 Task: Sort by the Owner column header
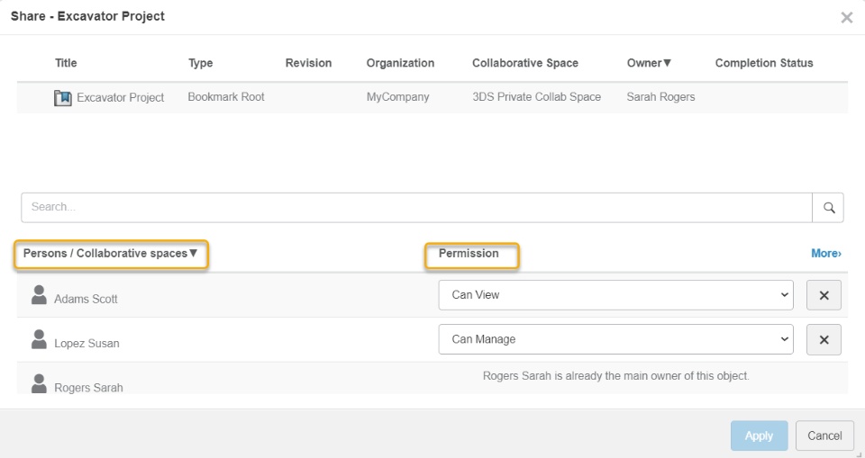tap(649, 63)
